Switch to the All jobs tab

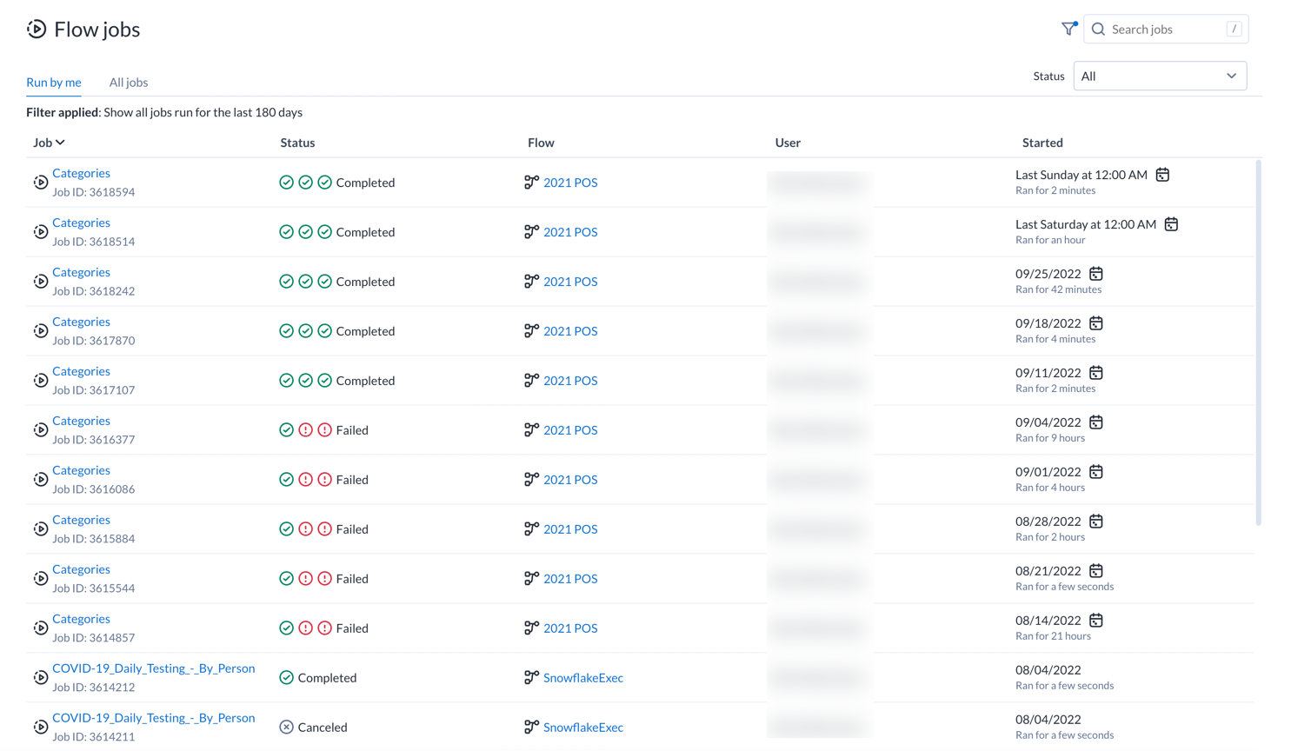pos(129,83)
